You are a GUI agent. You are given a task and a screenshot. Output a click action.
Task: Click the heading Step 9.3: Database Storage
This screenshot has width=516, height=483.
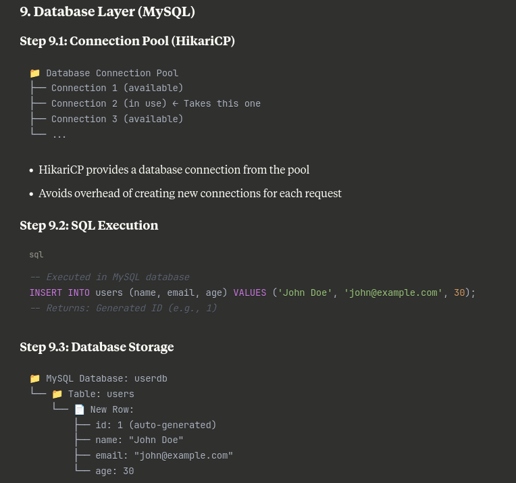click(97, 347)
